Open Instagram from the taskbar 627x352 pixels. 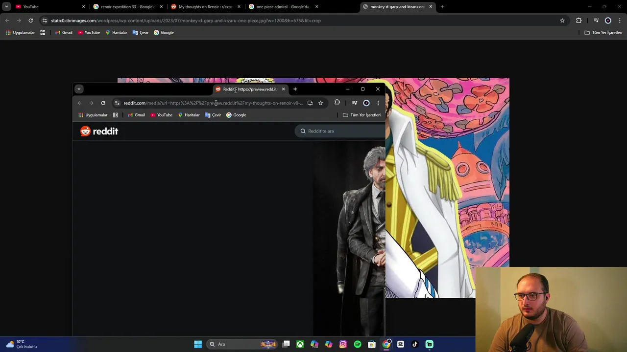click(343, 344)
